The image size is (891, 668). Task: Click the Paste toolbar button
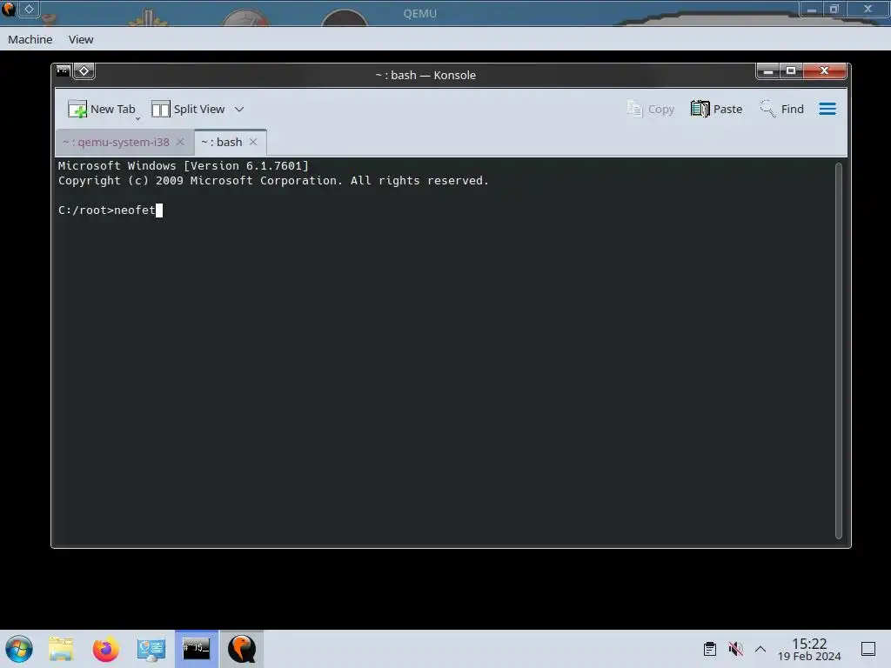click(x=717, y=109)
